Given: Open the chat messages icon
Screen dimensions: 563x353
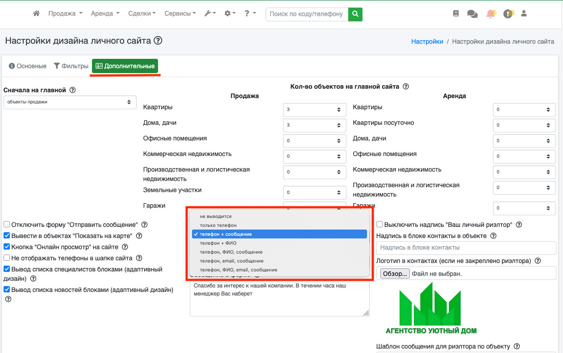Looking at the screenshot, I should (x=472, y=14).
